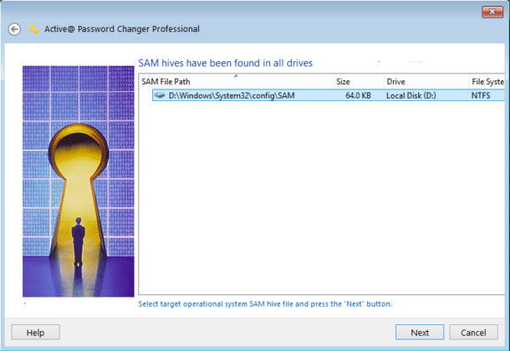Image resolution: width=510 pixels, height=351 pixels.
Task: Proceed with the Next button
Action: pyautogui.click(x=420, y=333)
